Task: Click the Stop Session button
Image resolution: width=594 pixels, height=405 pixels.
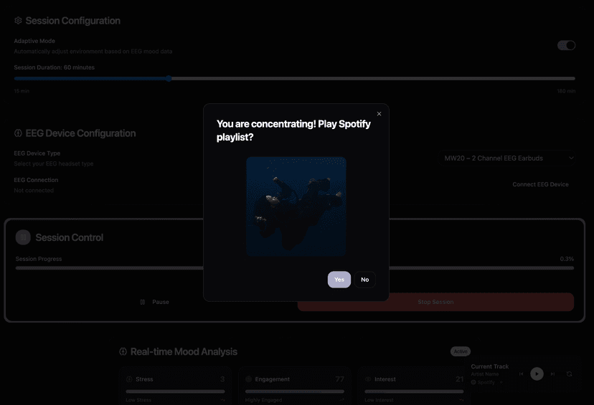Action: tap(435, 302)
